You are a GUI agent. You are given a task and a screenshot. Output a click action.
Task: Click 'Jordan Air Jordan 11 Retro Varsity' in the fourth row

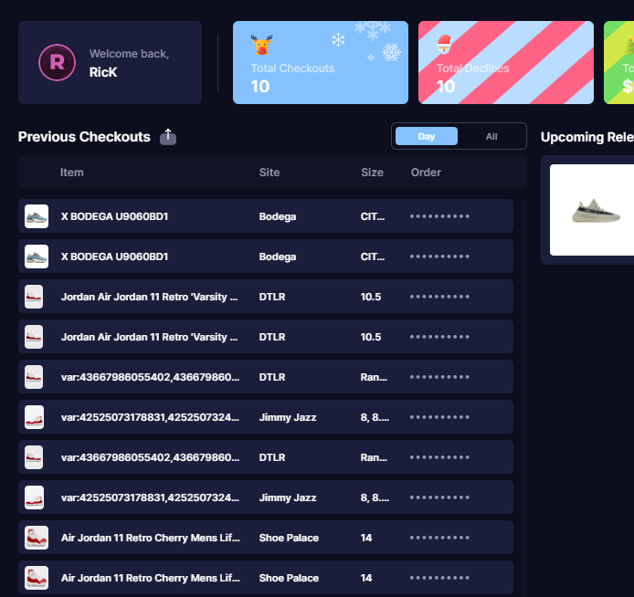[x=149, y=337]
